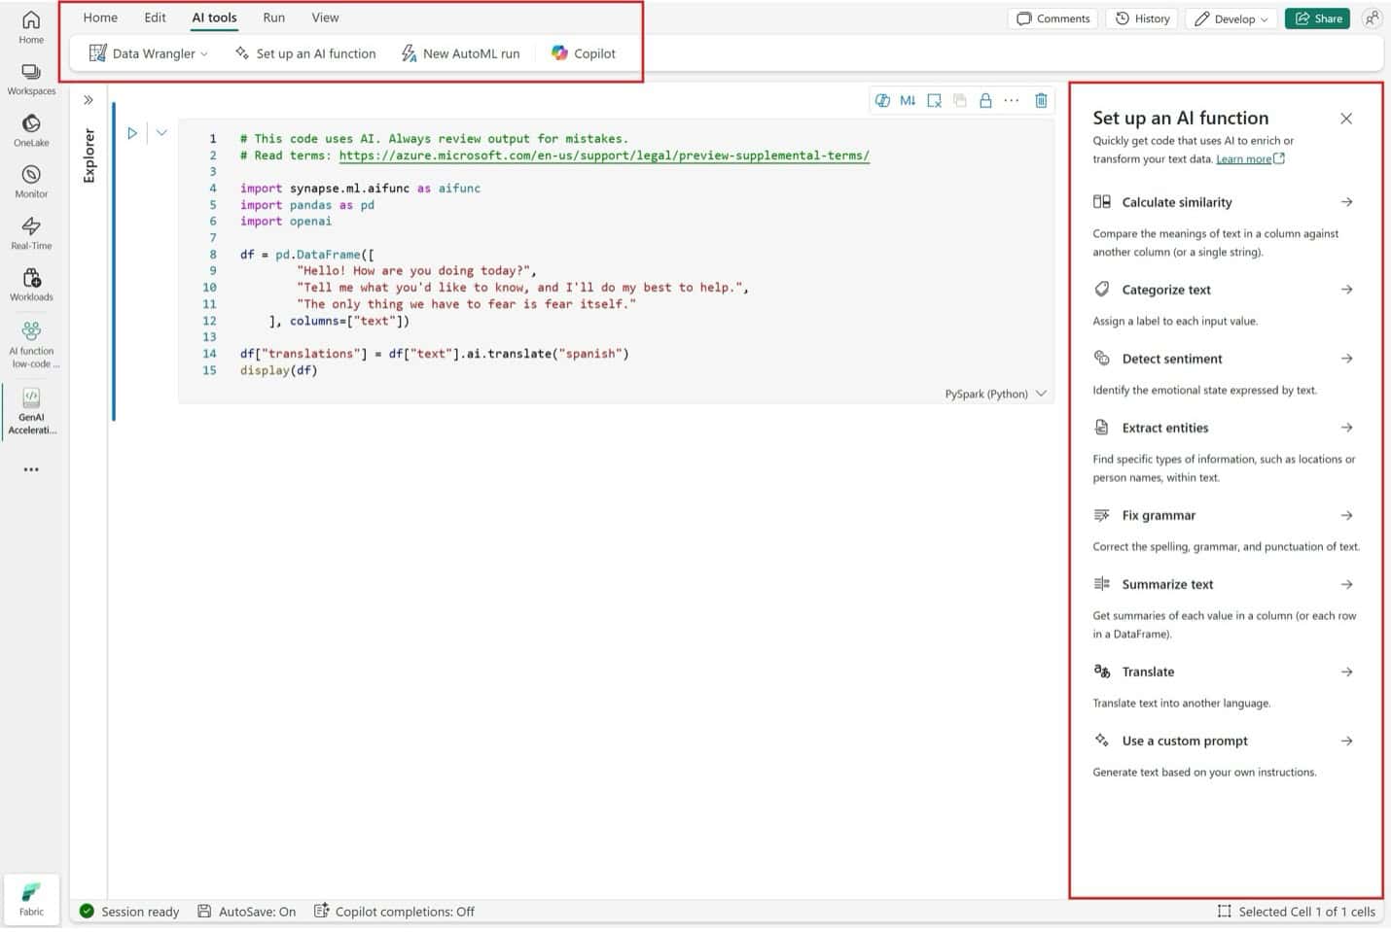Click the green Share button
The image size is (1391, 932).
click(x=1317, y=18)
